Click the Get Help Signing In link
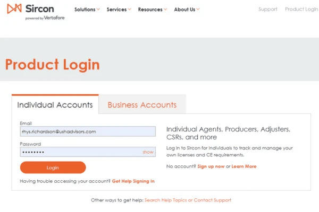 pyautogui.click(x=133, y=181)
